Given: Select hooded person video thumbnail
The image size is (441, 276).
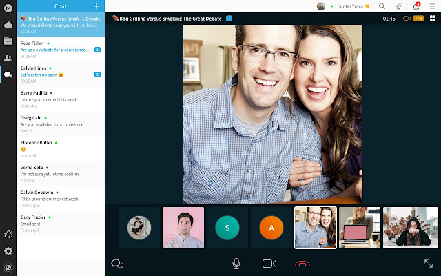Looking at the screenshot, I should click(x=411, y=228).
